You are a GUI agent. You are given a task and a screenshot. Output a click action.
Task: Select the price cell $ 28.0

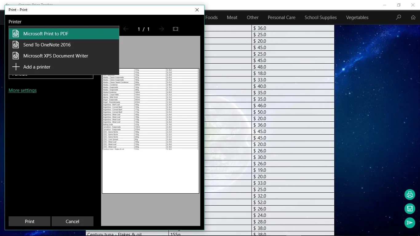pos(293,222)
